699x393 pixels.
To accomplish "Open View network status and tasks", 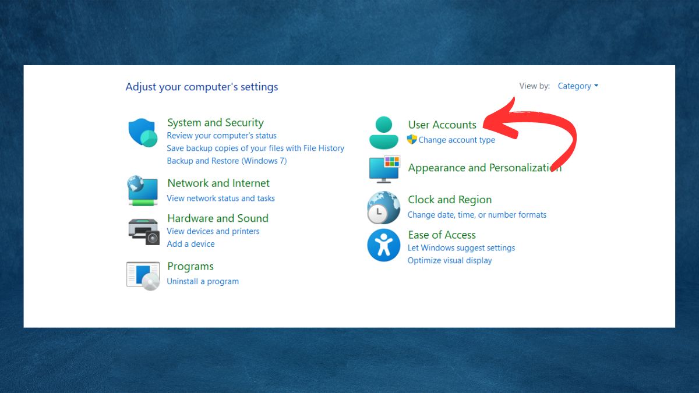I will coord(221,198).
